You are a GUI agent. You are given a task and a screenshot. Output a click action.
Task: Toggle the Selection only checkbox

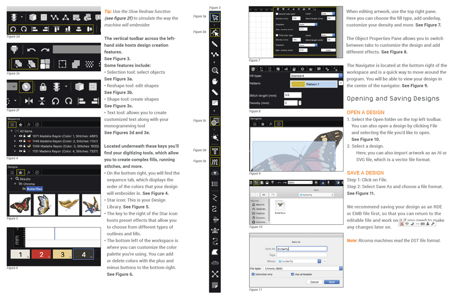point(253,274)
